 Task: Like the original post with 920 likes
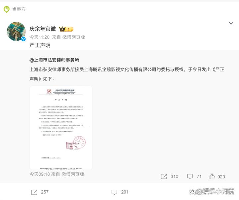[212, 176]
